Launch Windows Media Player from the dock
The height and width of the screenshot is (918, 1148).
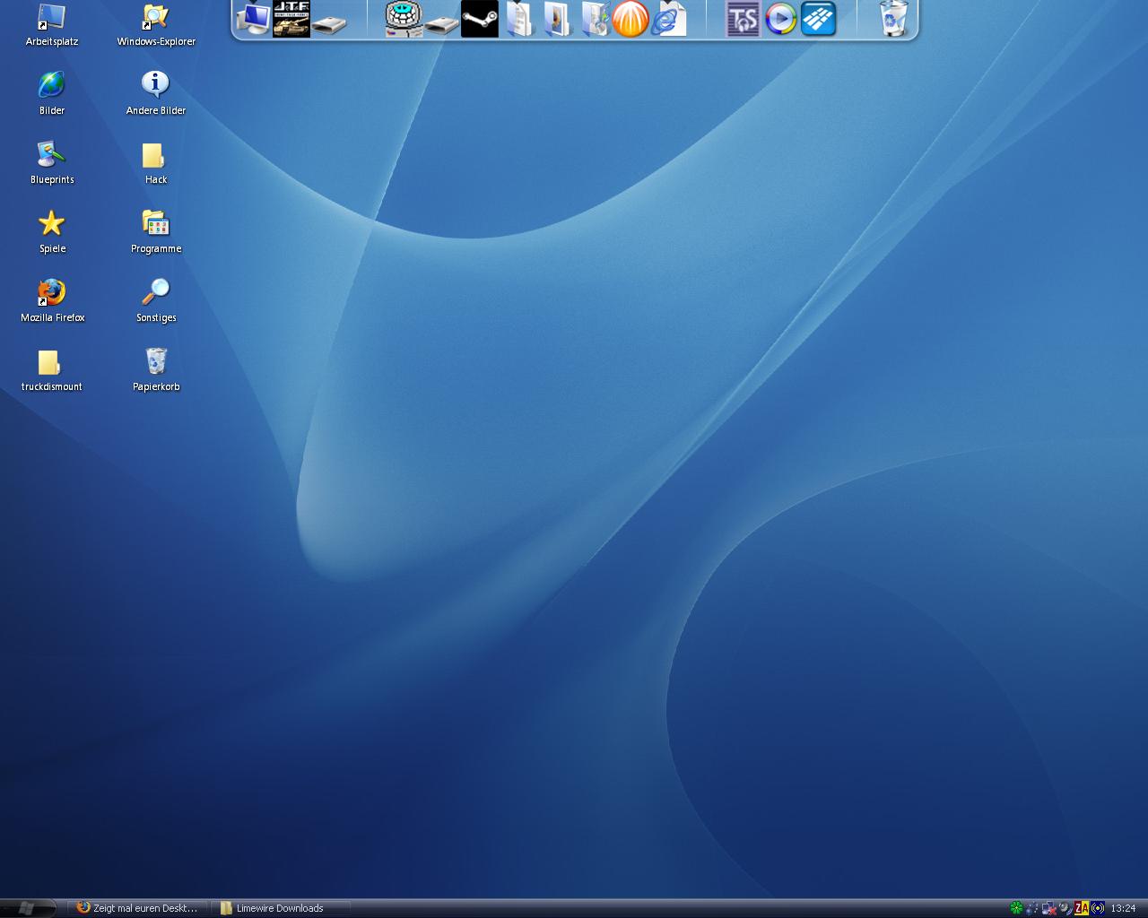tap(780, 19)
